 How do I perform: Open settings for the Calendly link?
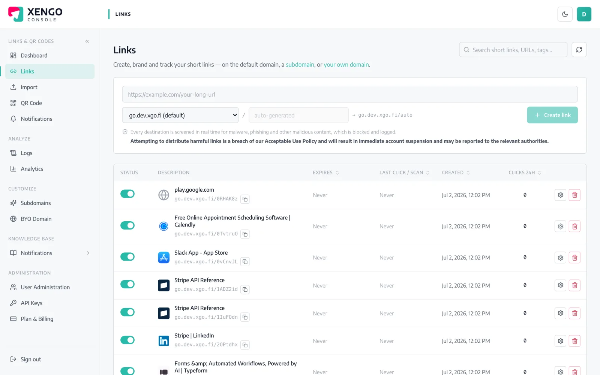click(x=560, y=226)
